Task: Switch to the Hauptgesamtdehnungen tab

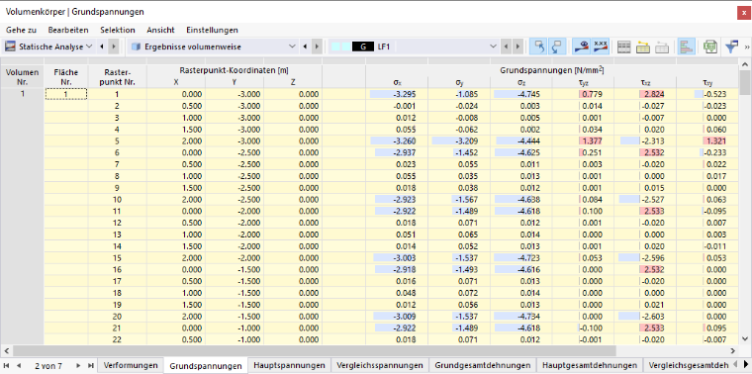Action: pyautogui.click(x=590, y=365)
